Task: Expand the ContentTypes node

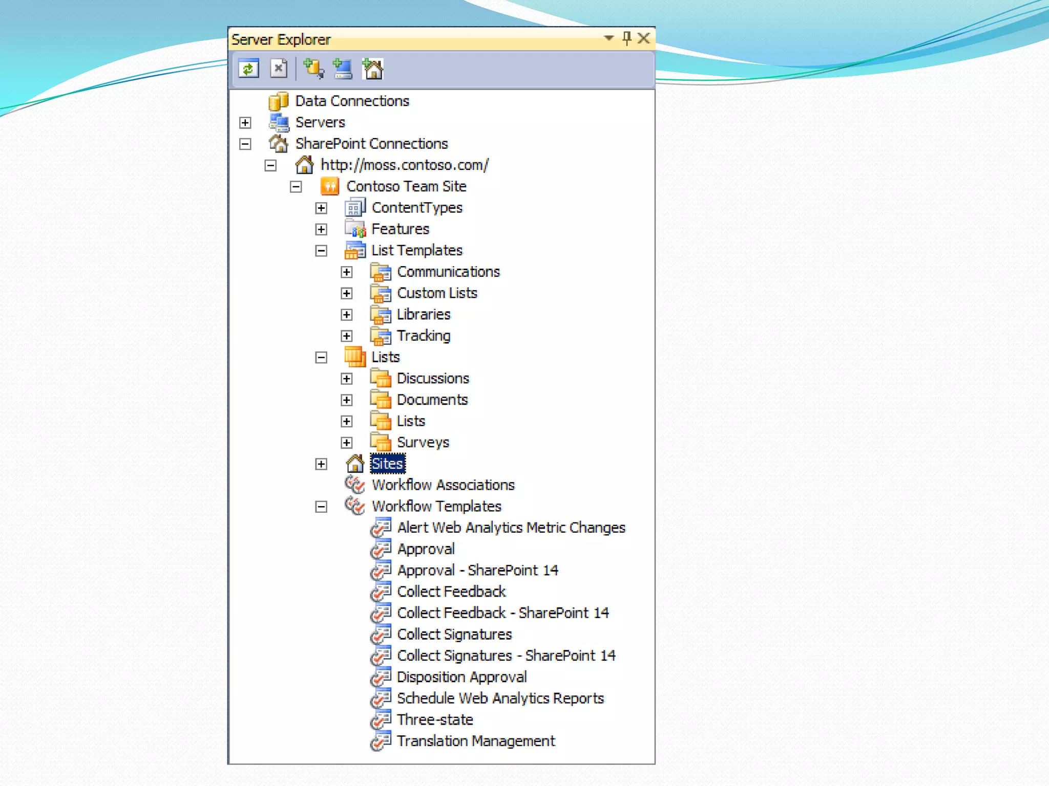Action: (321, 208)
